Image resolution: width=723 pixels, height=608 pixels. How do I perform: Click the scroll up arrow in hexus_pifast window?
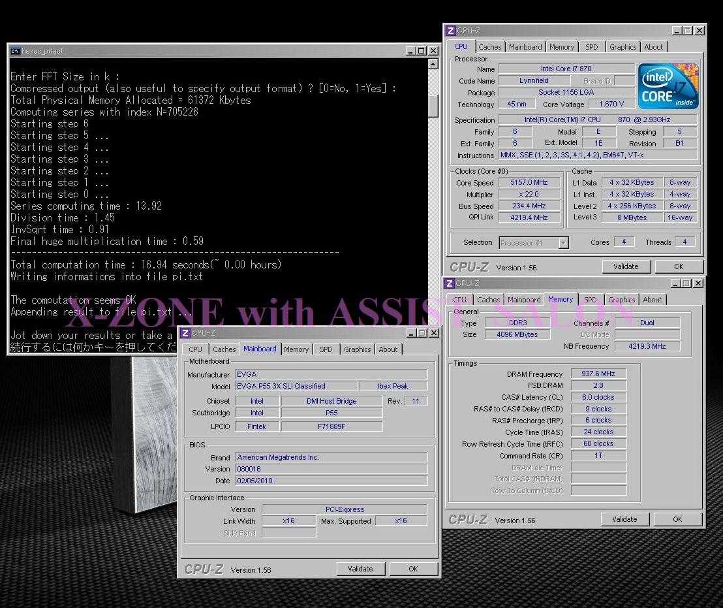coord(433,64)
